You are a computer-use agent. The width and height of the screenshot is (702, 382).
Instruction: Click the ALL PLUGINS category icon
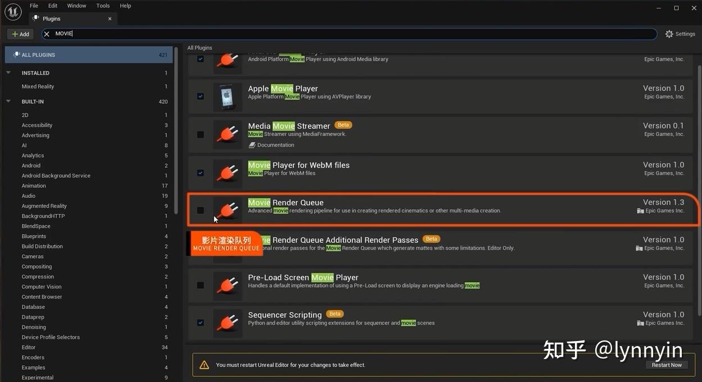pos(17,55)
